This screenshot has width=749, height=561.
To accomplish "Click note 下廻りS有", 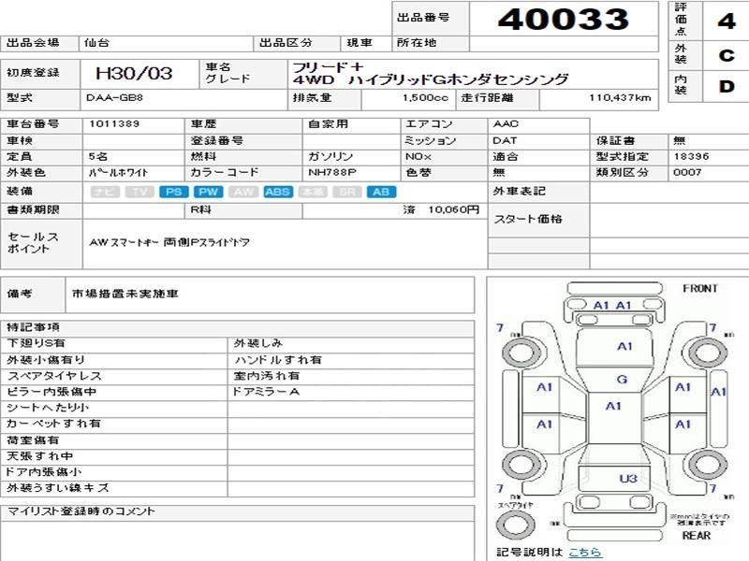I will click(37, 343).
